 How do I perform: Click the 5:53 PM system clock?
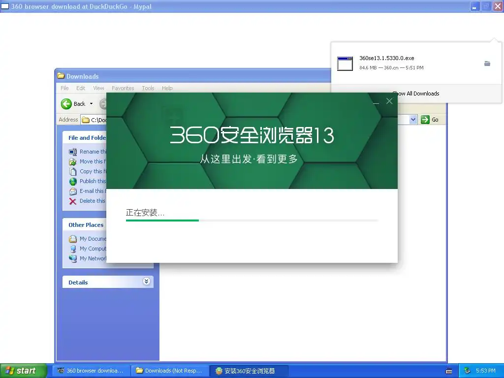point(486,371)
